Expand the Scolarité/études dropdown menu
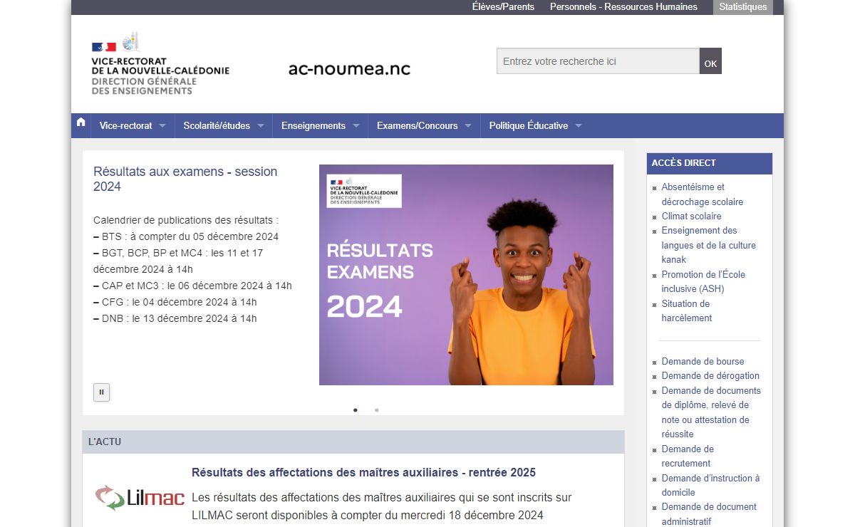Viewport: 855px width, 527px height. [223, 126]
